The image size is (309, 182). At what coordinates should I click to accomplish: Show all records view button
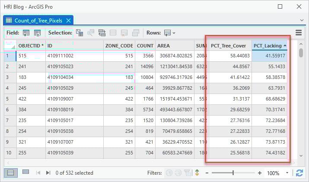[x=11, y=173]
